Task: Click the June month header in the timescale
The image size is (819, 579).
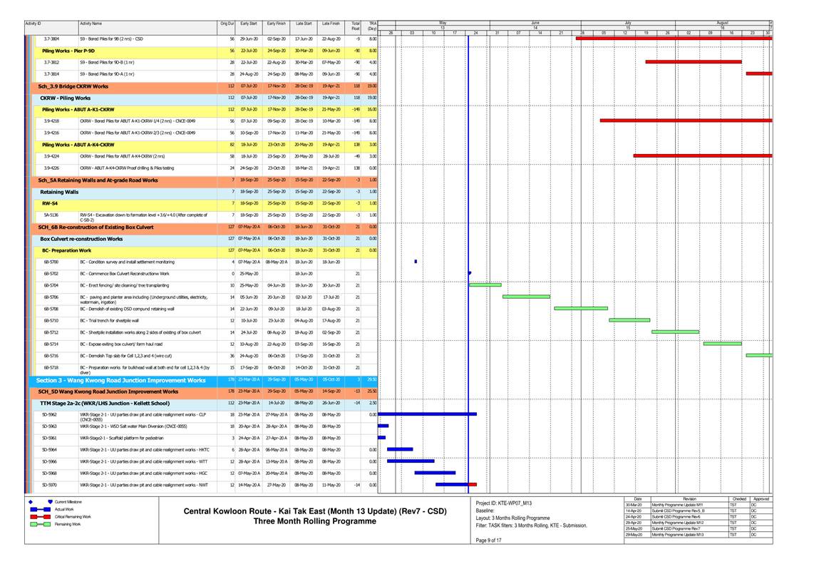Action: click(x=535, y=23)
